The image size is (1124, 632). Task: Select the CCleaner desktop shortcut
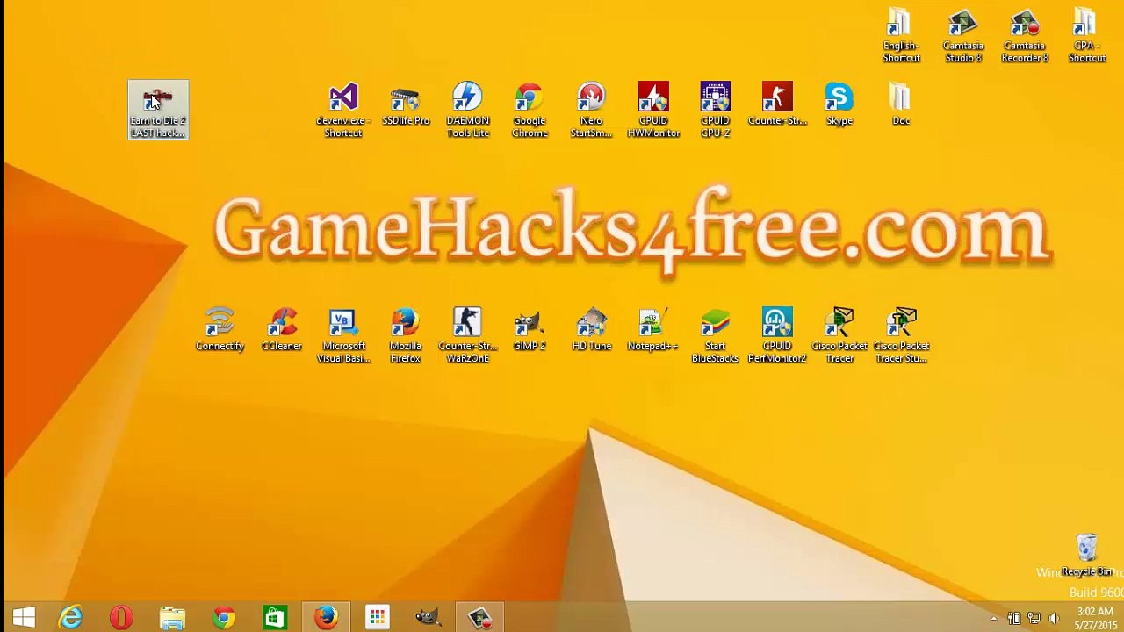282,330
